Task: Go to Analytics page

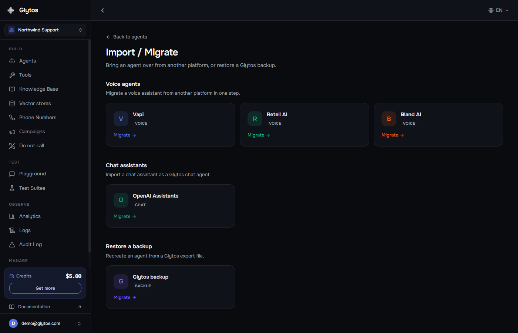Action: [45, 216]
